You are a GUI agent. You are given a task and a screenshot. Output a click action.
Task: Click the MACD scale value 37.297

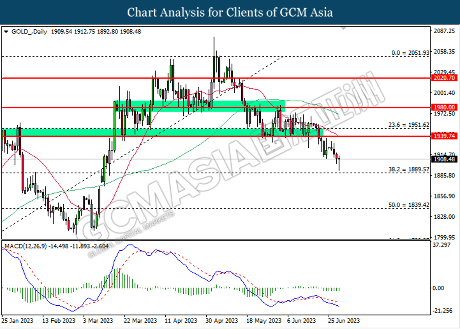point(442,245)
